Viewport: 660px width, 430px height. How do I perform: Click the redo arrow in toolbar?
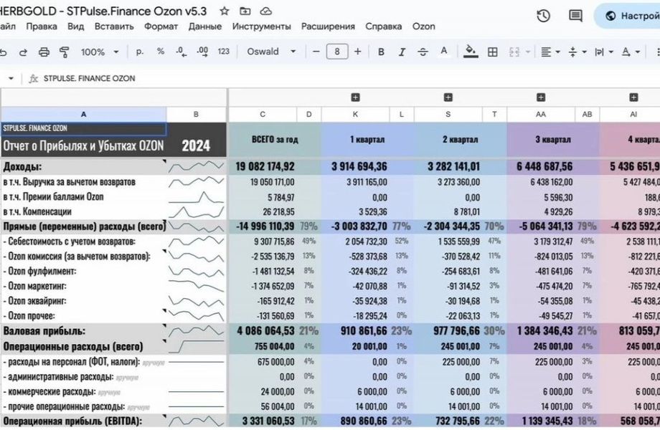tap(23, 52)
